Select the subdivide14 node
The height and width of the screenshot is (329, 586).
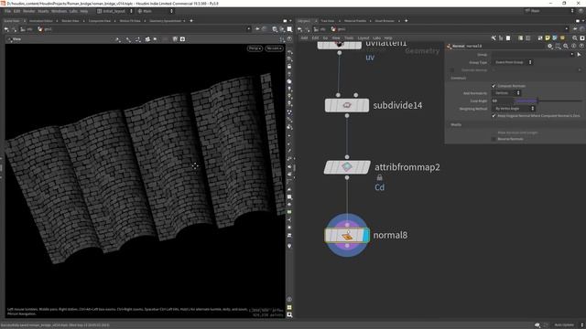click(x=347, y=106)
